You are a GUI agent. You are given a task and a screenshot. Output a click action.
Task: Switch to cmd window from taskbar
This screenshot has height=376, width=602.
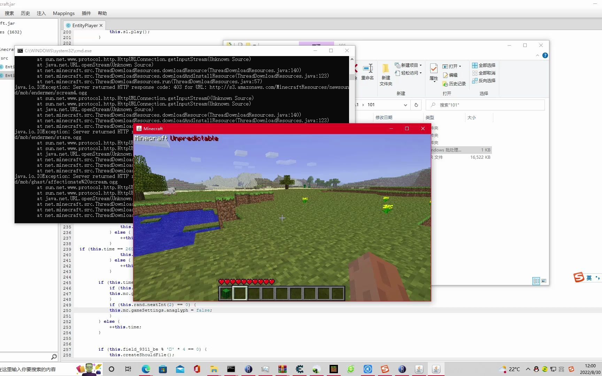[x=231, y=369]
